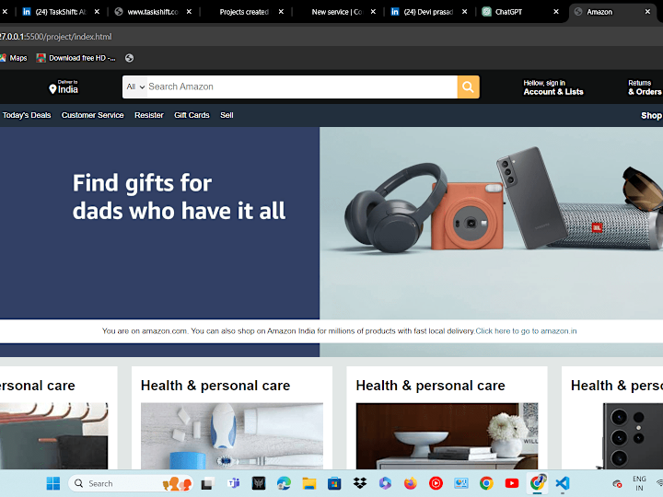Open the Predator app icon on taskbar
Viewport: 663px width, 497px height.
259,483
